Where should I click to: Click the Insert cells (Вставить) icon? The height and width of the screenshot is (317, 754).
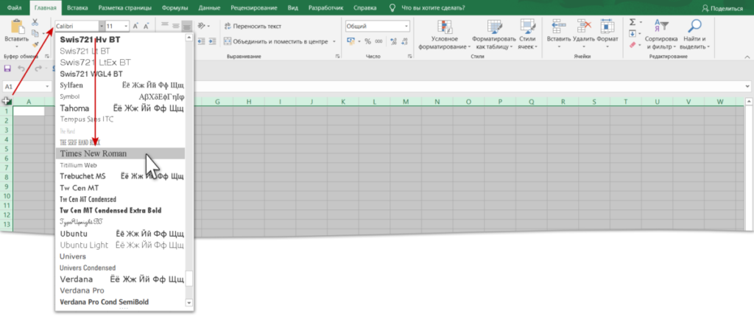click(x=559, y=27)
